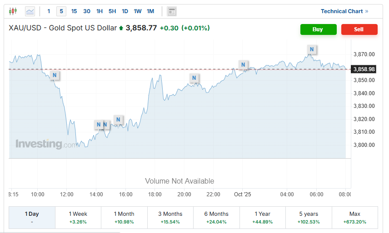This screenshot has height=233, width=389.
Task: Select the 15 minute interval
Action: coord(74,11)
